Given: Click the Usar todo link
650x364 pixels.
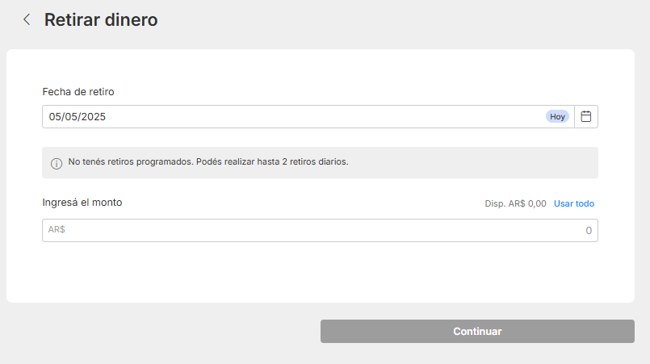Looking at the screenshot, I should tap(574, 203).
